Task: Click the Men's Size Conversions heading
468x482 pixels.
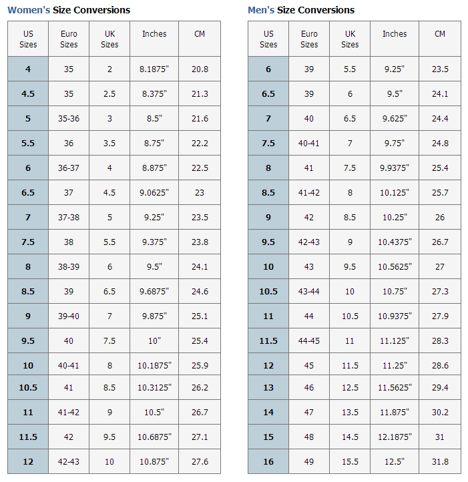Action: click(301, 10)
